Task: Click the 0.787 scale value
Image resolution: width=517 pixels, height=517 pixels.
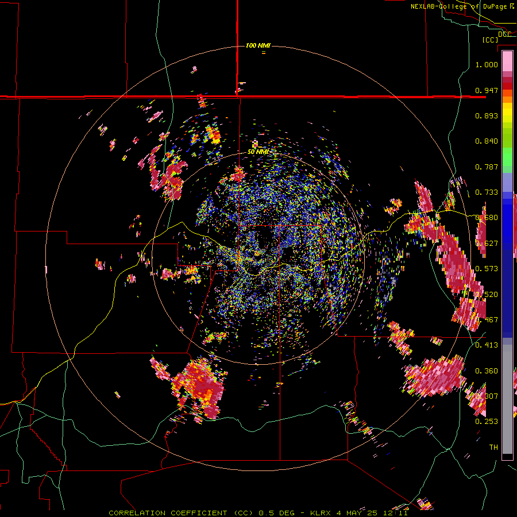Action: click(487, 167)
